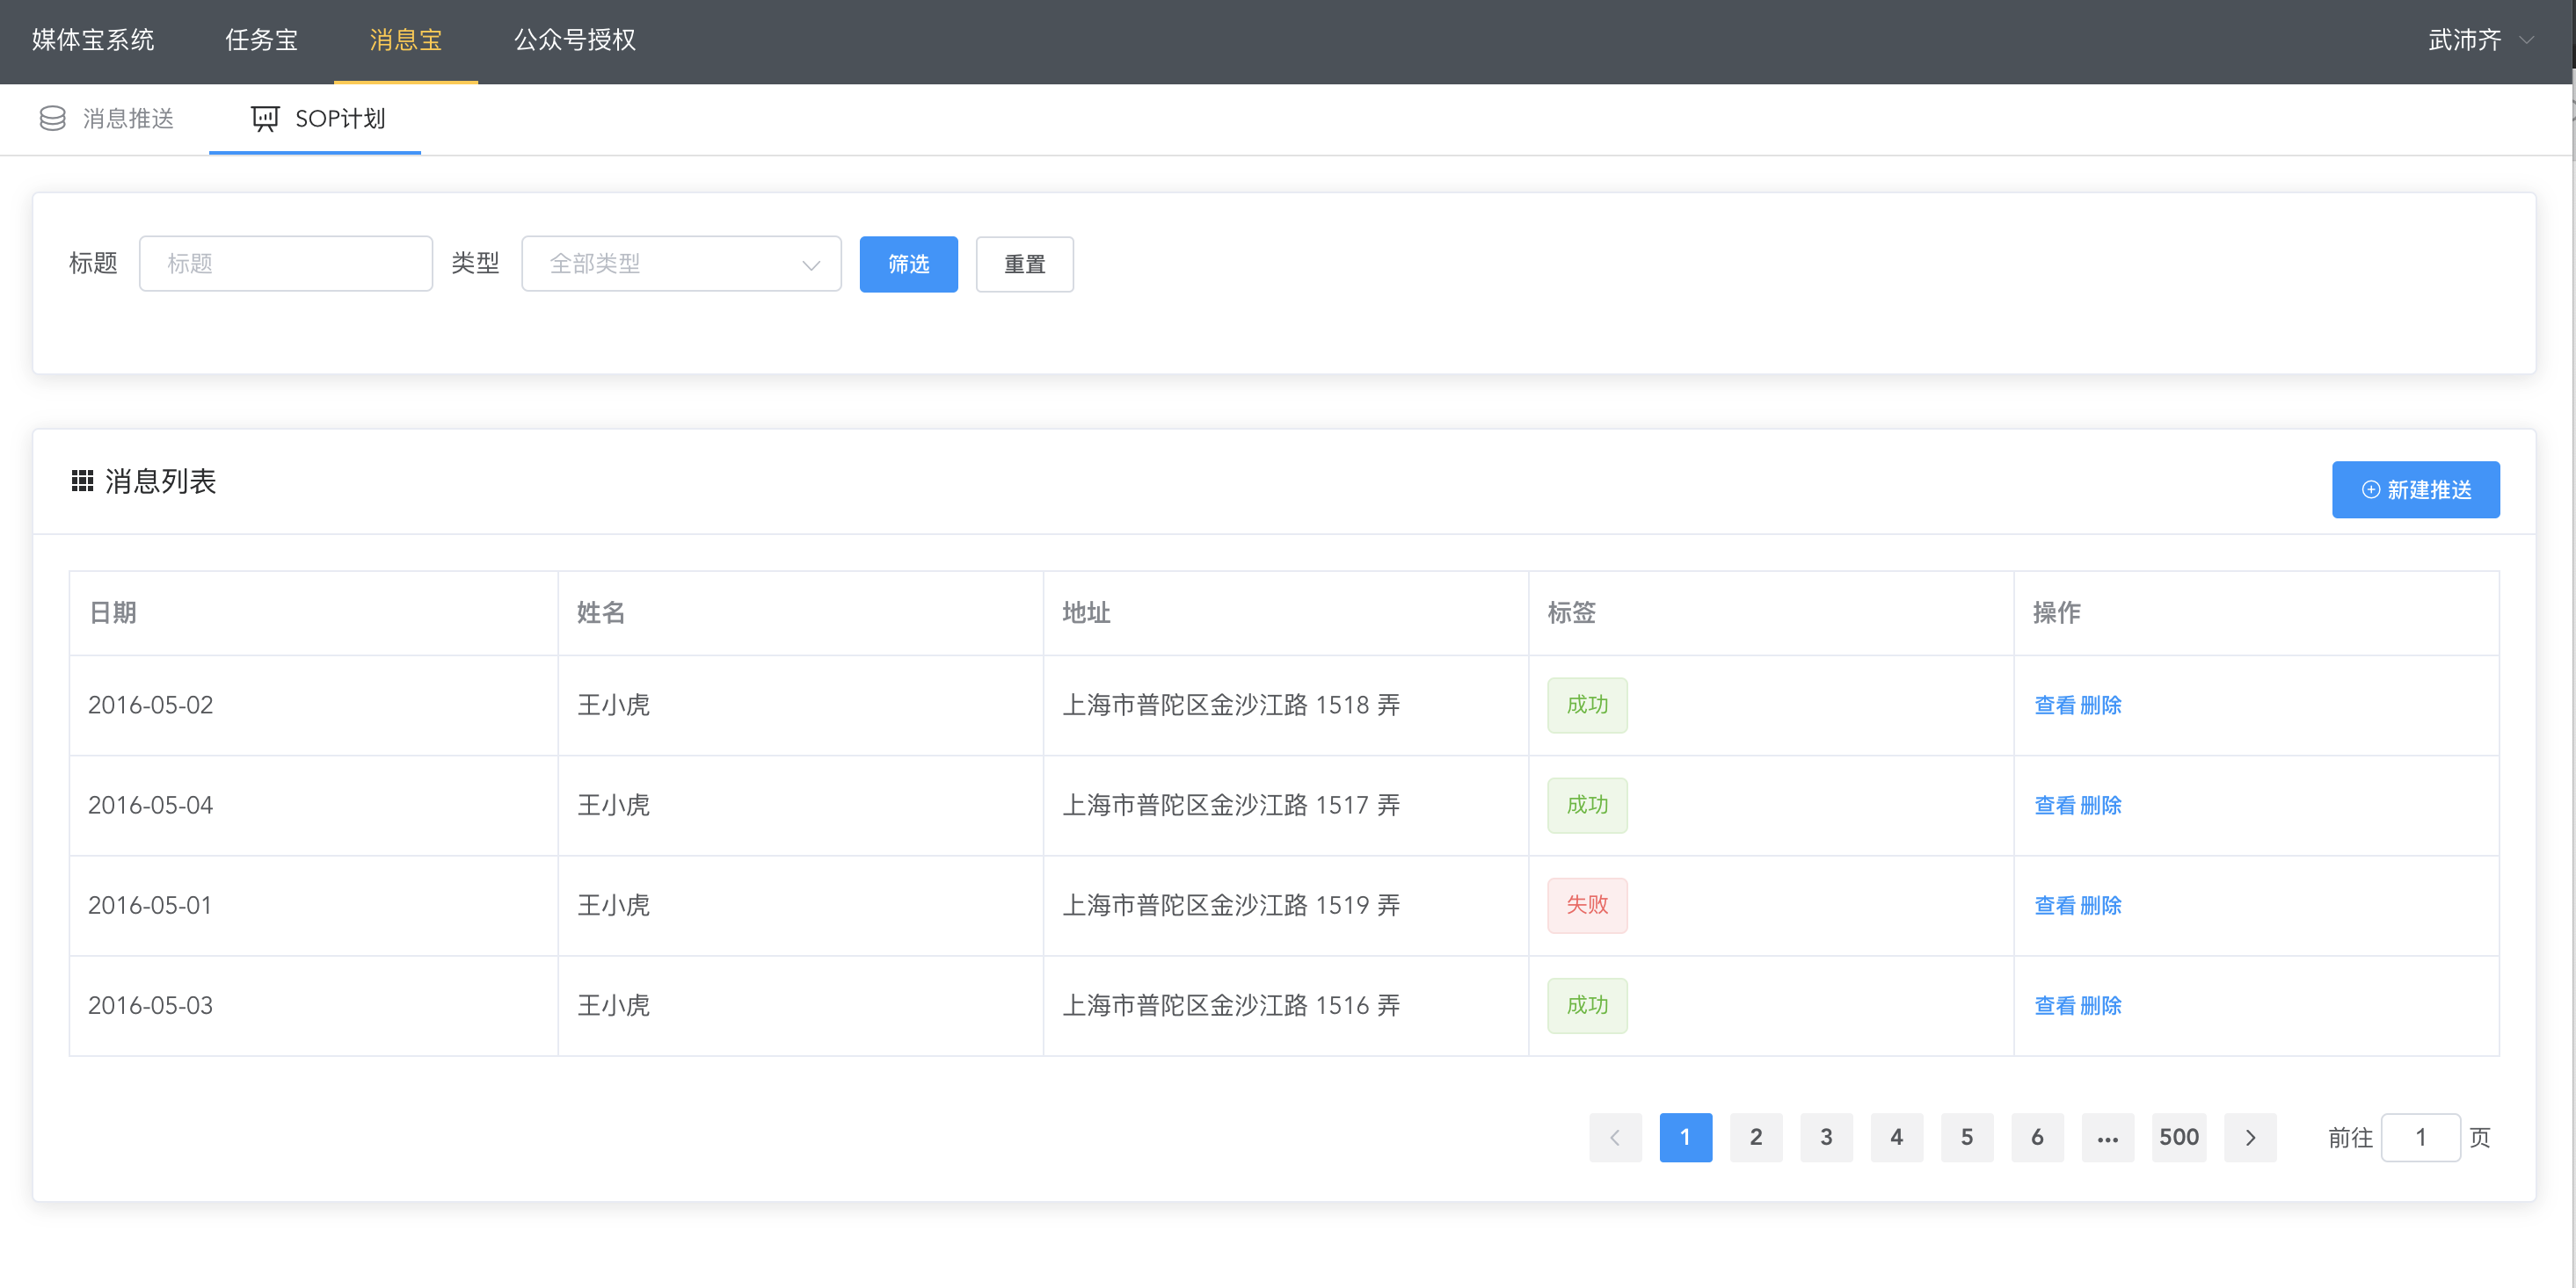
Task: Click the database icon beside 消息推送
Action: coord(52,119)
